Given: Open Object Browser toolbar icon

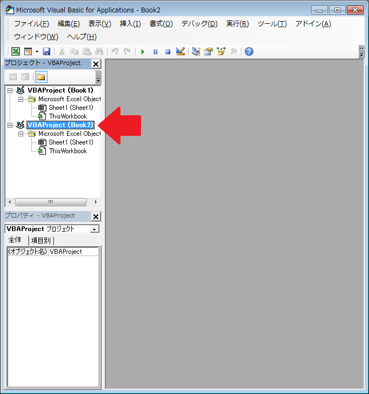Looking at the screenshot, I should tap(221, 51).
